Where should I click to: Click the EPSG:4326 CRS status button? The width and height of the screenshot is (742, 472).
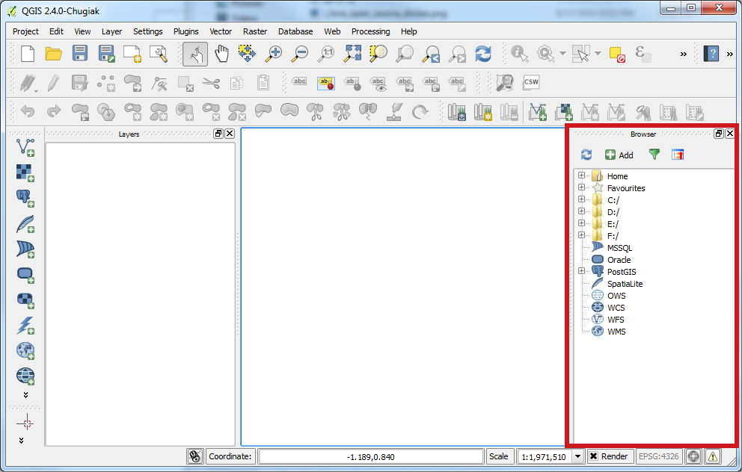point(657,456)
